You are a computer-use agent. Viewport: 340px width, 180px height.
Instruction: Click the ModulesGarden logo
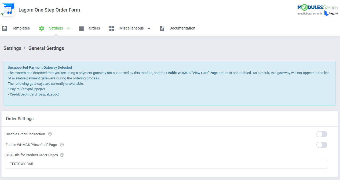[317, 8]
